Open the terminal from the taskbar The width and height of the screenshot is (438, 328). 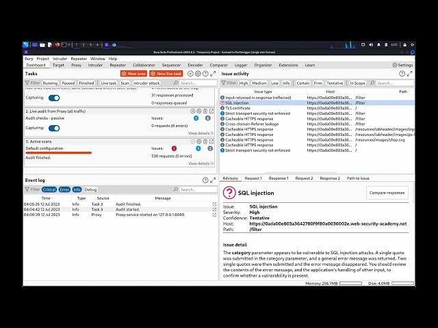click(x=64, y=44)
